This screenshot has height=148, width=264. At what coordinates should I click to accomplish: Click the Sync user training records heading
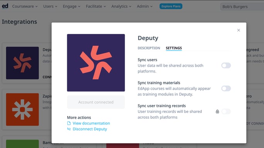tap(162, 106)
